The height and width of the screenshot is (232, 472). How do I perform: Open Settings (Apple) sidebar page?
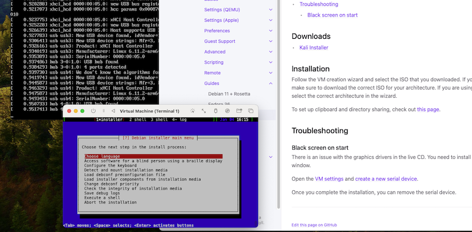point(221,20)
